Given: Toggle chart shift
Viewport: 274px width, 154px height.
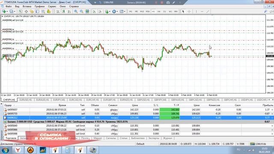Looking at the screenshot, I should pos(100,12).
